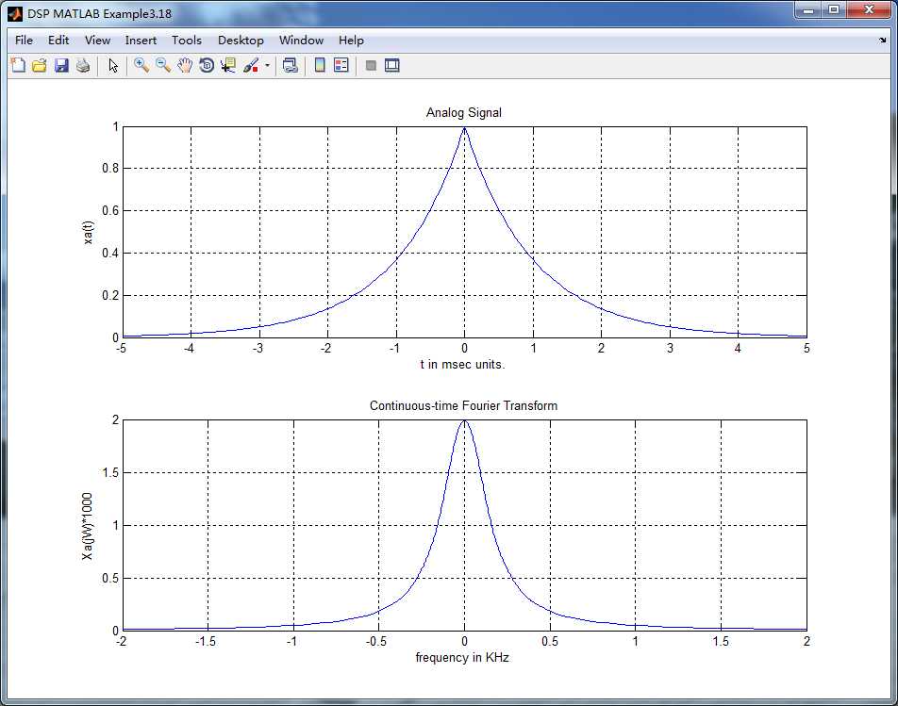Select the Edit Plot arrow tool
This screenshot has width=898, height=706.
[113, 65]
